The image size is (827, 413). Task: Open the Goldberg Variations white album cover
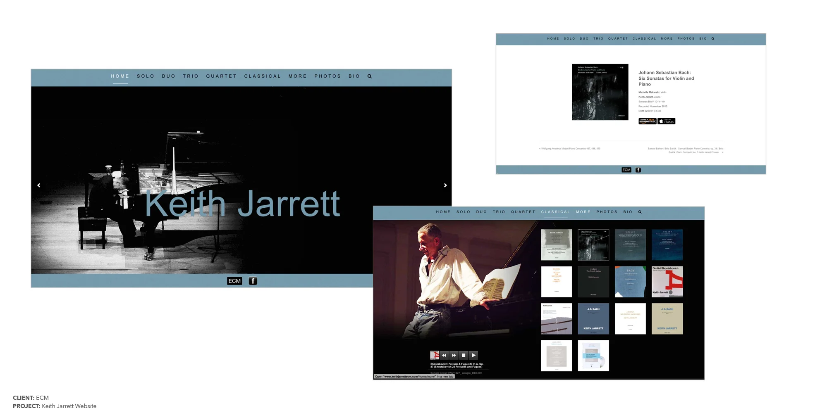(630, 319)
